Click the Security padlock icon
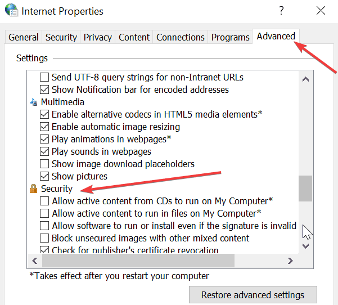Viewport: 338px width, 305px height. (x=33, y=189)
